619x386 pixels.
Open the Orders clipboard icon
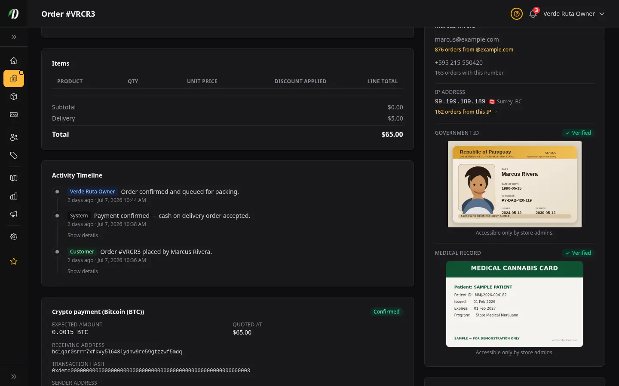coord(14,78)
